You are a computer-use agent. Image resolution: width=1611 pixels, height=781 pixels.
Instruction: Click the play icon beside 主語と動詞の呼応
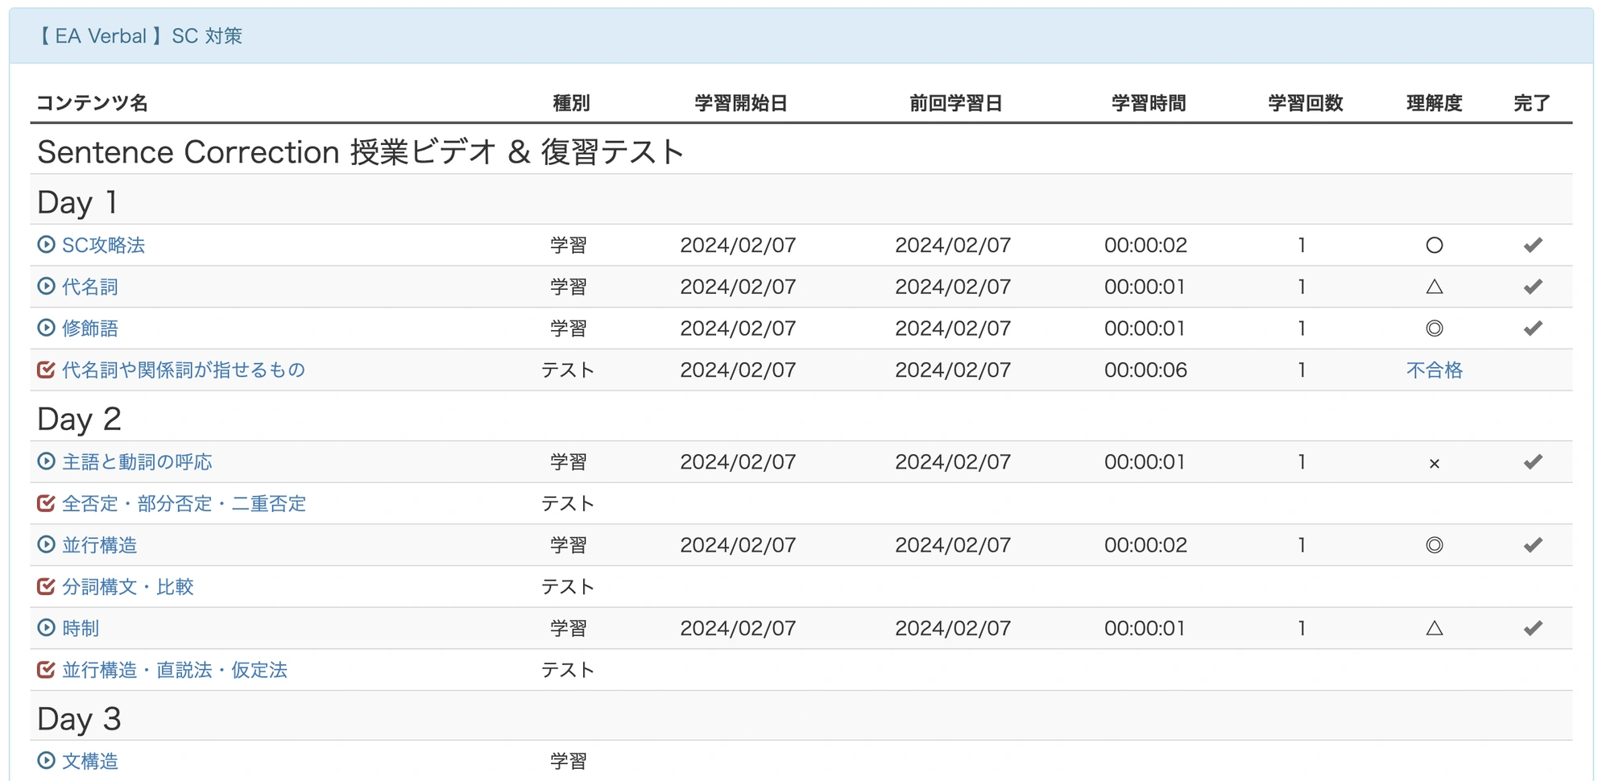coord(46,462)
